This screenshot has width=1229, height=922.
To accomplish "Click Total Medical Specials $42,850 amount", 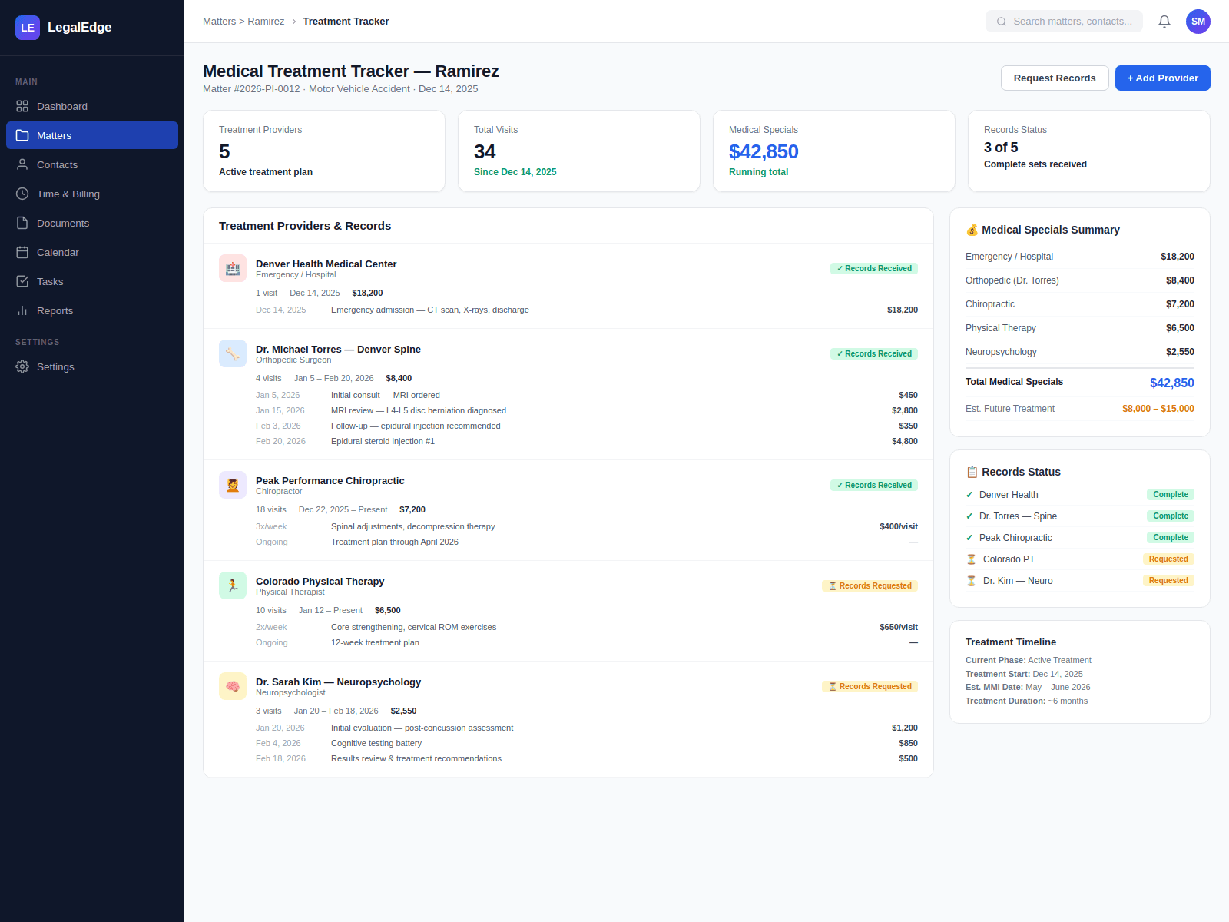I will [x=1172, y=383].
